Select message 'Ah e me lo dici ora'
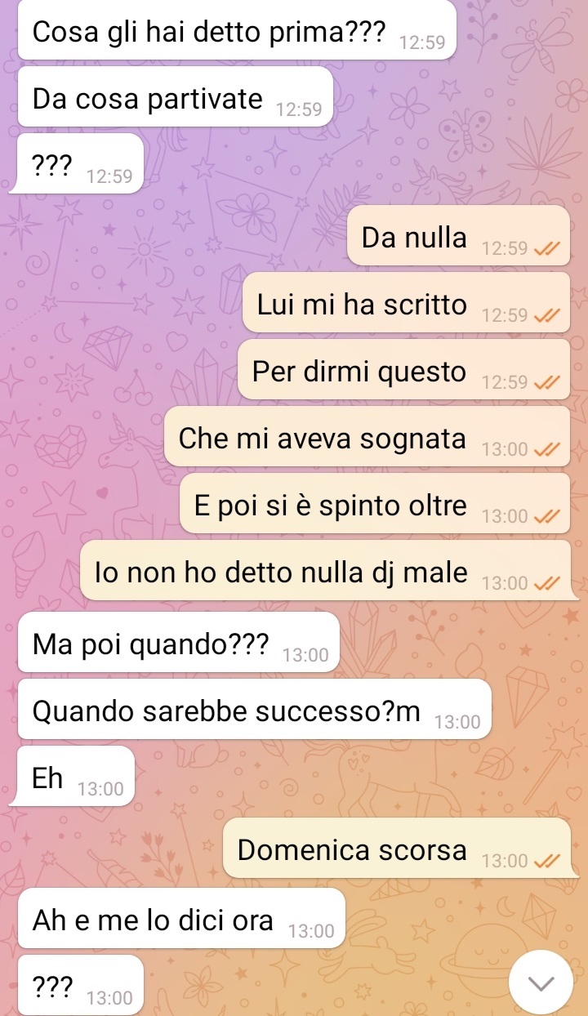 (181, 918)
